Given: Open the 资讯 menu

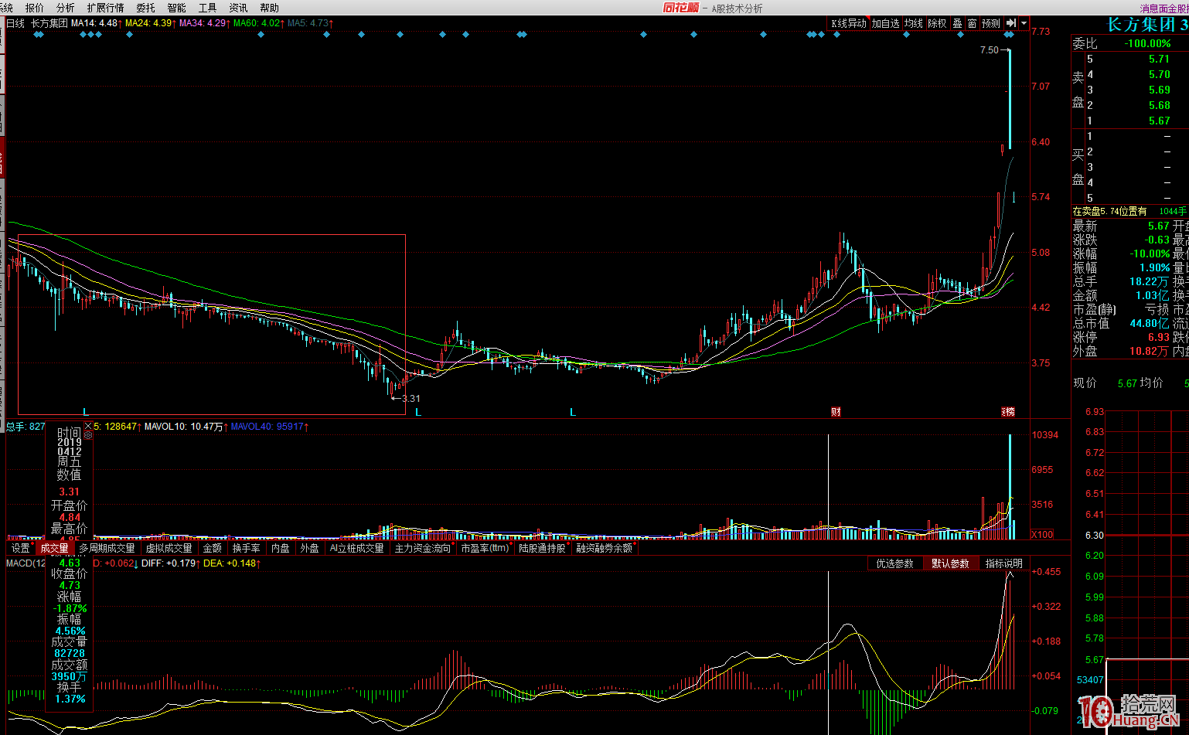Looking at the screenshot, I should tap(238, 8).
